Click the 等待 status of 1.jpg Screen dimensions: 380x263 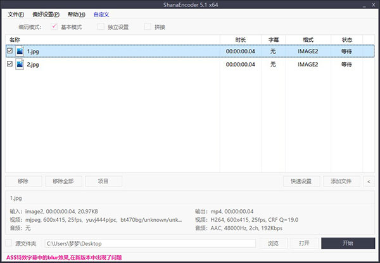pyautogui.click(x=346, y=51)
